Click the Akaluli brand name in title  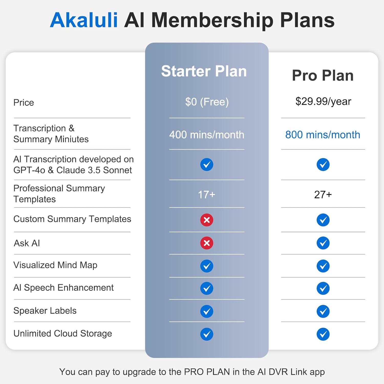(84, 20)
